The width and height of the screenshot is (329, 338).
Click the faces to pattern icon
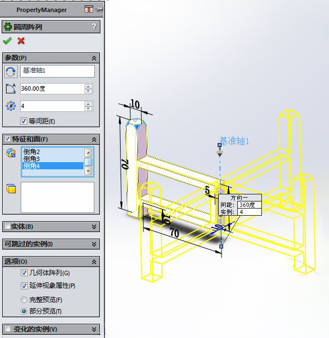11,188
